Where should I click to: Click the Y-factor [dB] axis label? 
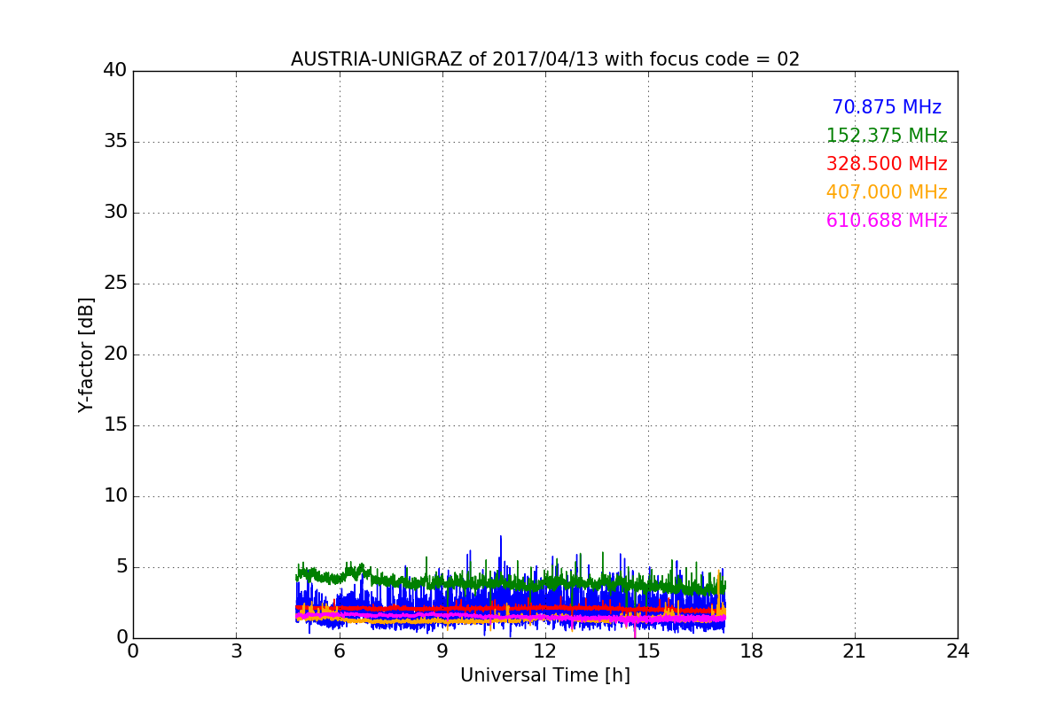(86, 354)
